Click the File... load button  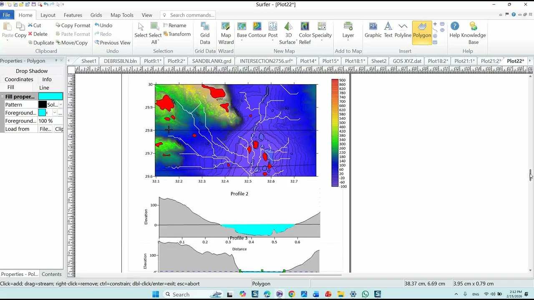[x=45, y=129]
